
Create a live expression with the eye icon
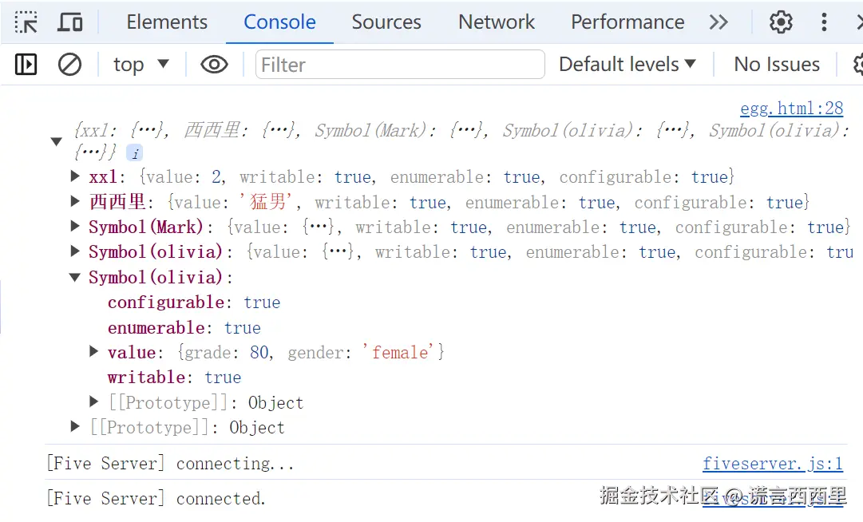pyautogui.click(x=214, y=65)
